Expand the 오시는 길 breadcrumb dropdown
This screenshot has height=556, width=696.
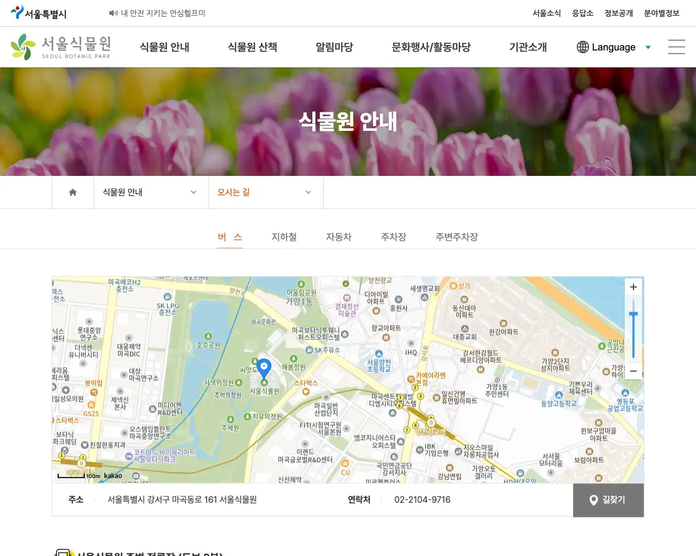[308, 192]
